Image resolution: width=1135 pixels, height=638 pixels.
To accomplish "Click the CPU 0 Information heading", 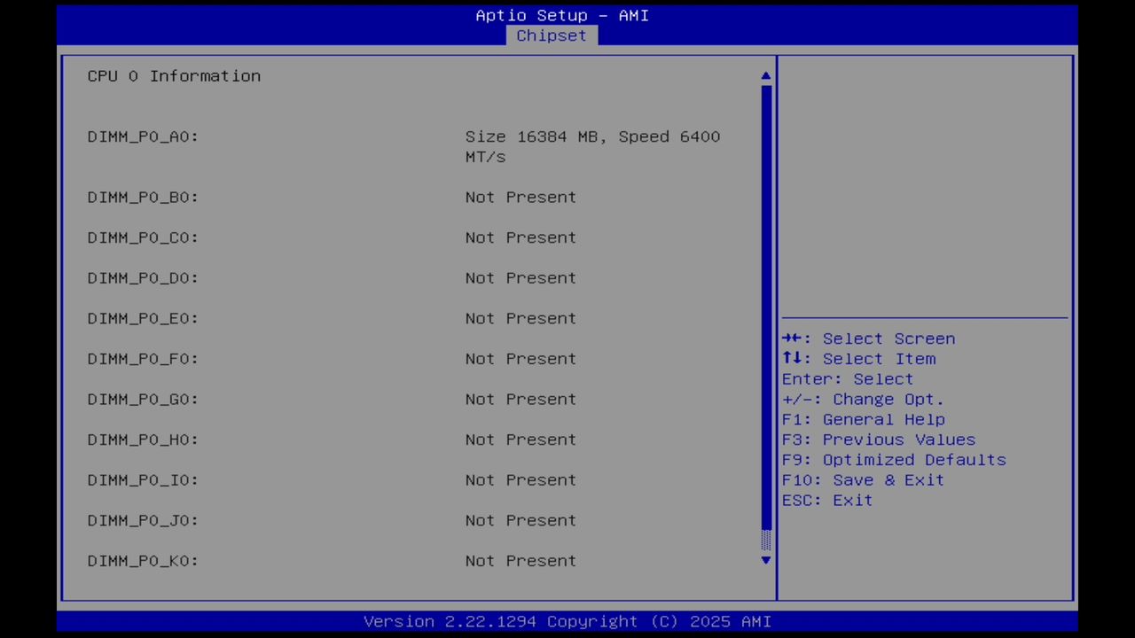I will click(x=174, y=75).
